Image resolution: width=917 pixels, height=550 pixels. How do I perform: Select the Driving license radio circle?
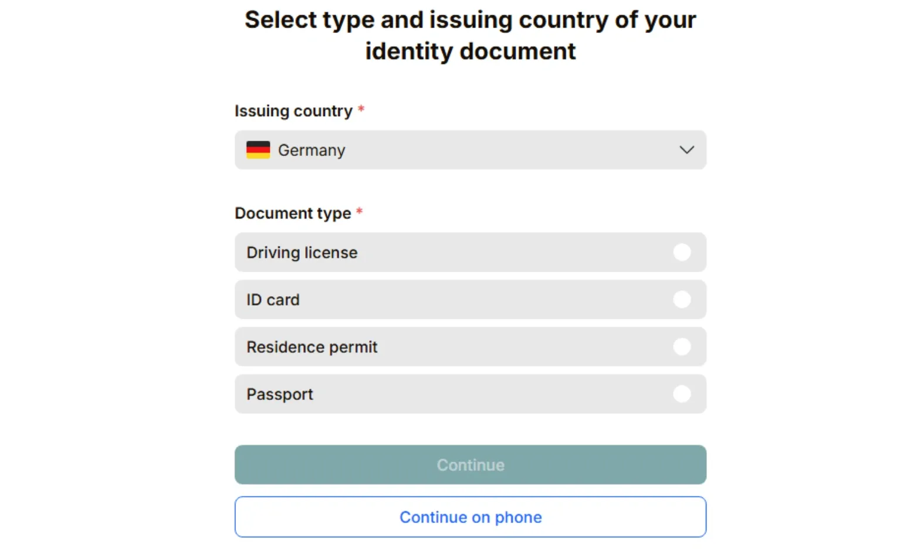click(682, 252)
